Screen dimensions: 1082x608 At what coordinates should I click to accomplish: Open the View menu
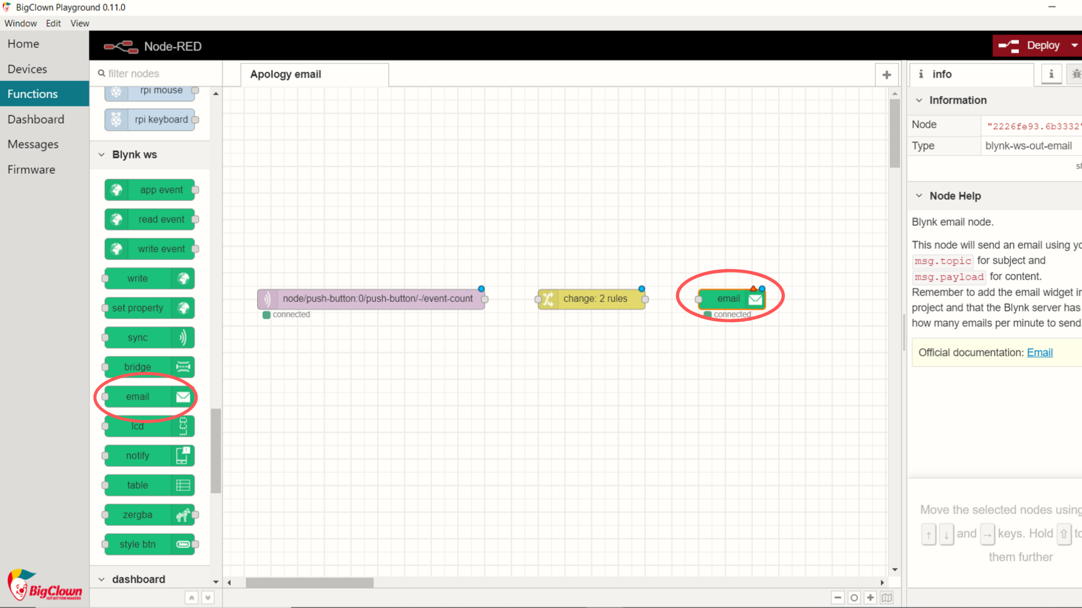pyautogui.click(x=80, y=23)
